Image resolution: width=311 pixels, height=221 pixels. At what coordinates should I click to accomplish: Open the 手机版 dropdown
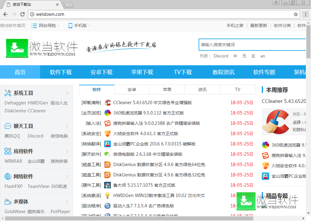pyautogui.click(x=79, y=25)
